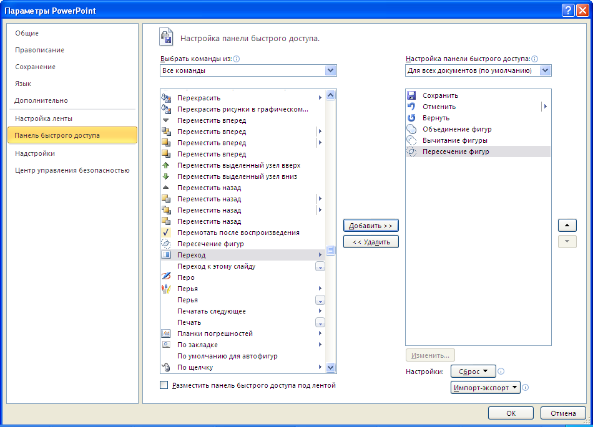The image size is (593, 427).
Task: Click the Перекрасить рисунки в графическом icon
Action: (166, 109)
